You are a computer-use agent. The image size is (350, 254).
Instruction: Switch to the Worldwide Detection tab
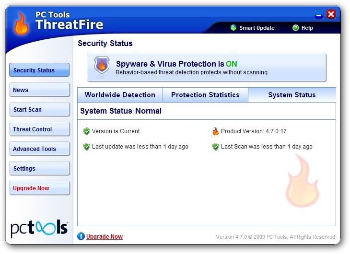click(120, 95)
